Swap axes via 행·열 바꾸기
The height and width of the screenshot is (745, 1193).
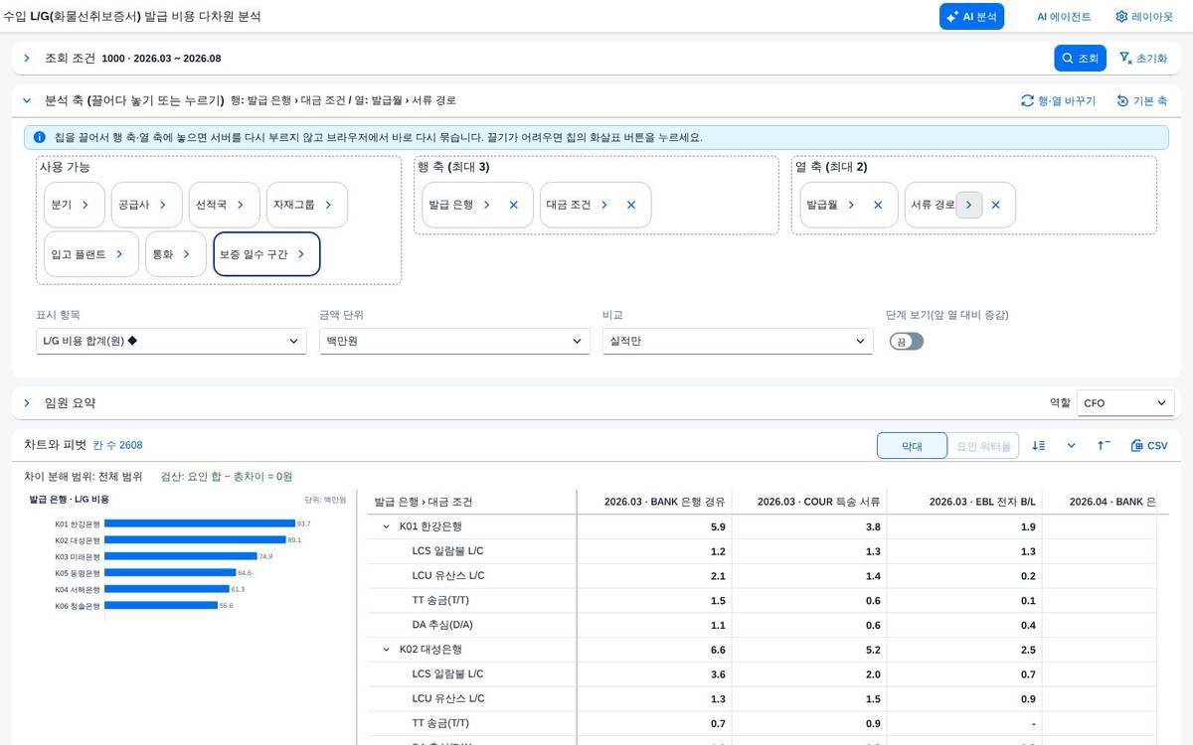tap(1058, 100)
